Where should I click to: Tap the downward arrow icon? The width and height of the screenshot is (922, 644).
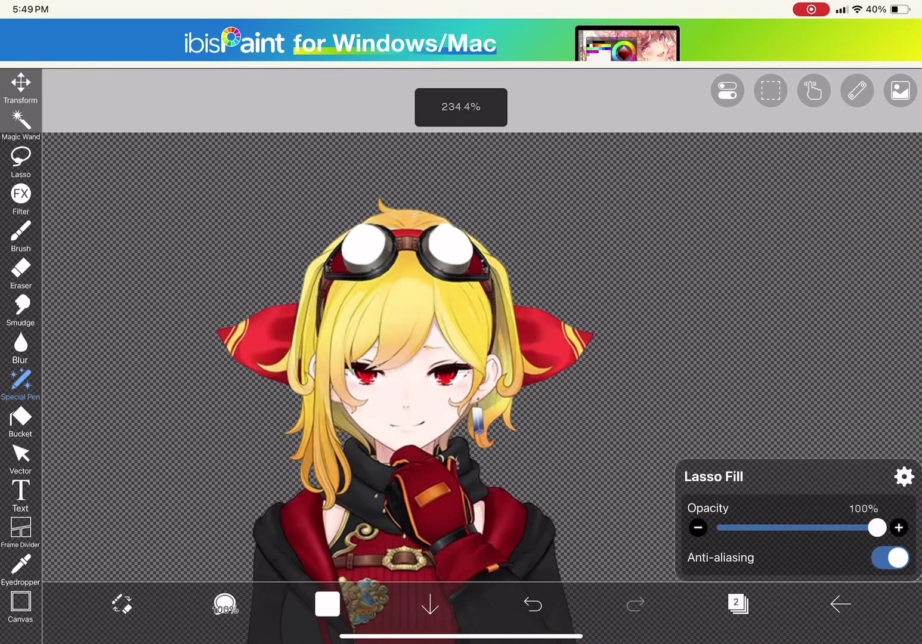click(x=430, y=605)
